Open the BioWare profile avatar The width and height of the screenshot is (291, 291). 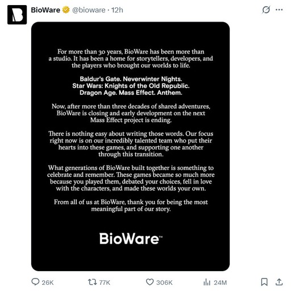pyautogui.click(x=17, y=15)
